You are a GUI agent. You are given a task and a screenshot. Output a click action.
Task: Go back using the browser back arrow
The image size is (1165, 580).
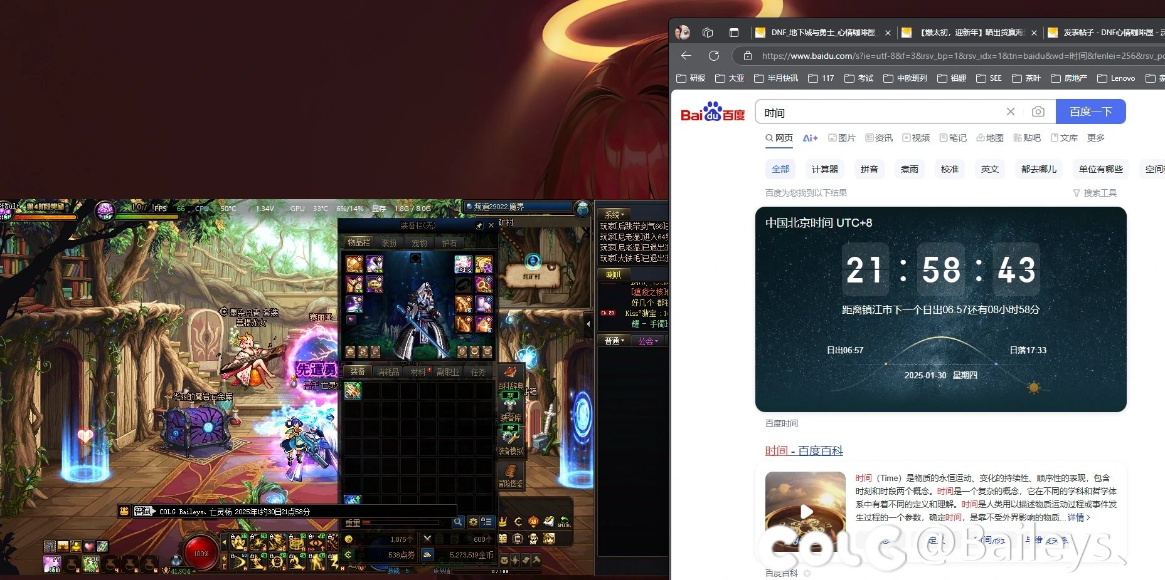[x=686, y=56]
